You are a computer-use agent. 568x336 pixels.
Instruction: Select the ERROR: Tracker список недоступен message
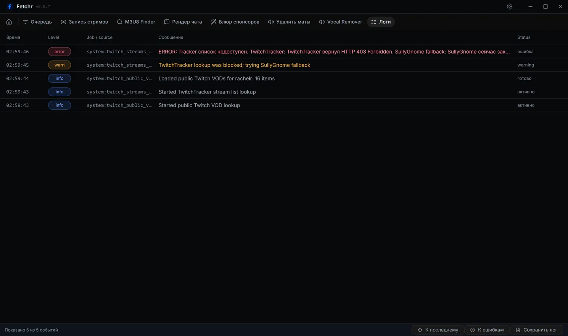click(334, 52)
